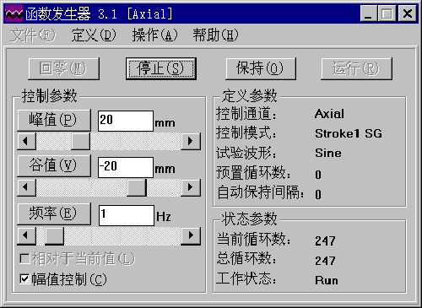The width and height of the screenshot is (422, 308).
Task: Click the peak value slider thumb
Action: (x=80, y=141)
